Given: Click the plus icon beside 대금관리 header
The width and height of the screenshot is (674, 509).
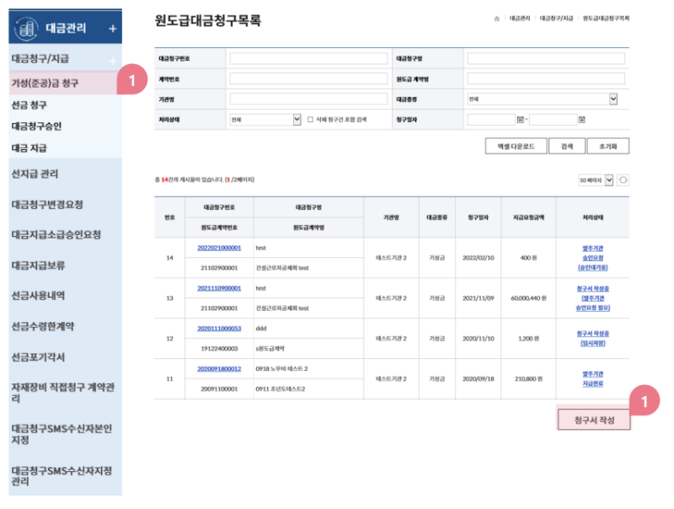Looking at the screenshot, I should [x=113, y=29].
